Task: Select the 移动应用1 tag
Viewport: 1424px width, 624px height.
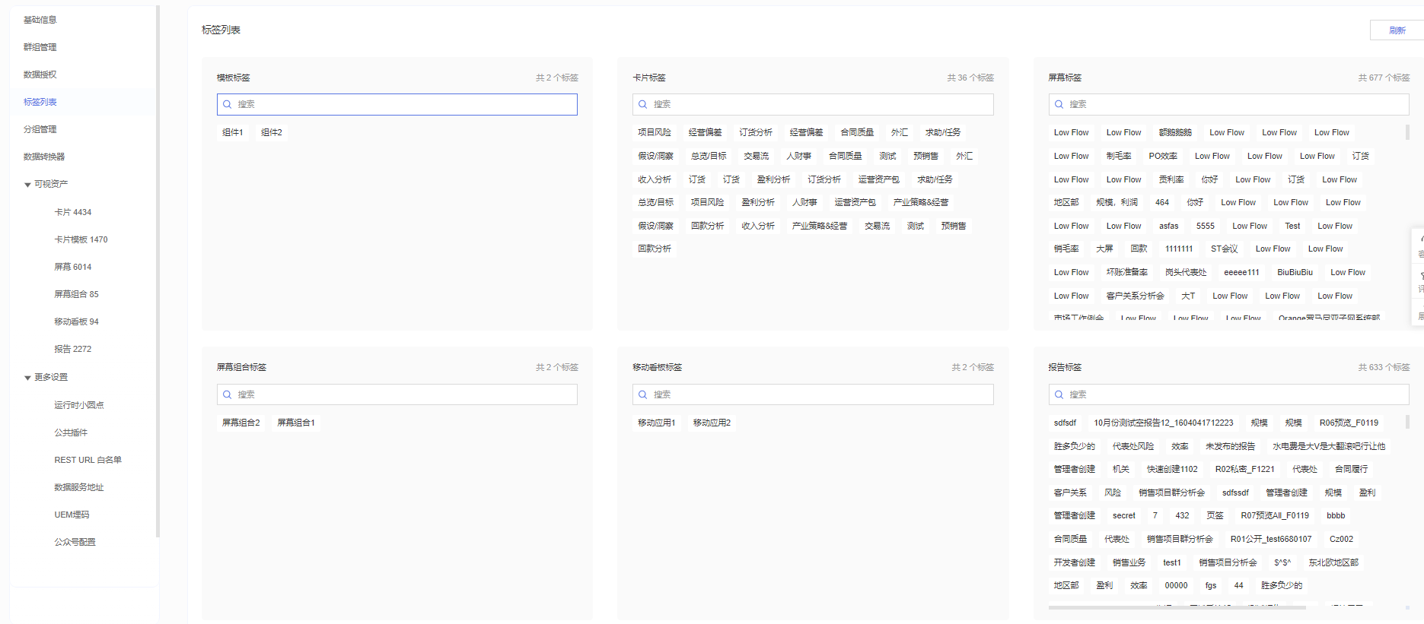Action: point(657,423)
